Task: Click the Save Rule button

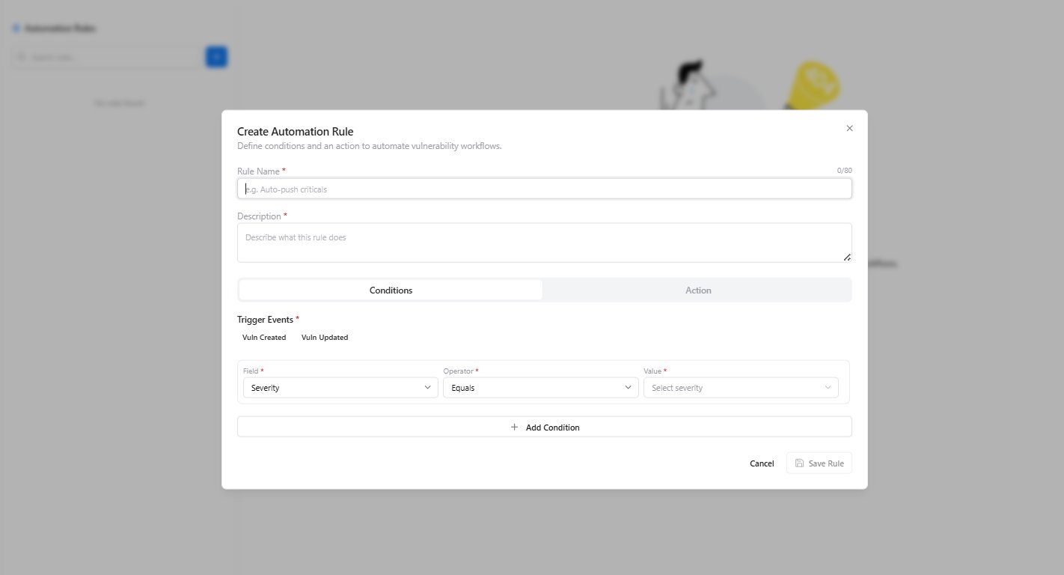Action: point(819,463)
